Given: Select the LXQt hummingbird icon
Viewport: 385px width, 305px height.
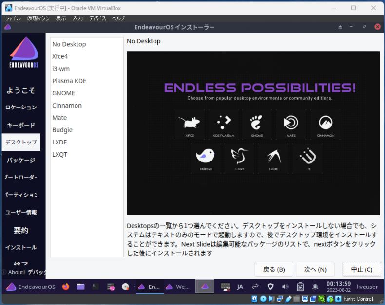Looking at the screenshot, I should (x=239, y=156).
